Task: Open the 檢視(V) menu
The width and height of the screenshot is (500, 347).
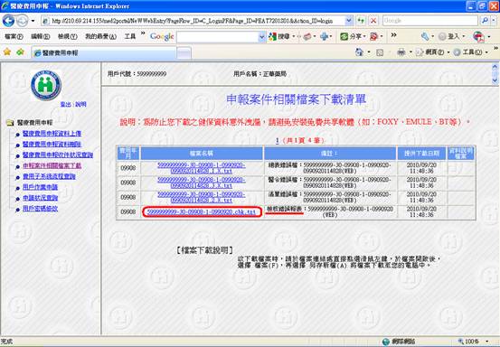Action: 67,37
